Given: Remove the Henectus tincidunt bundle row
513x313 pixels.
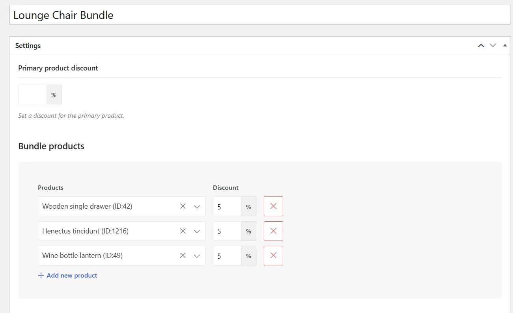Looking at the screenshot, I should pos(273,231).
